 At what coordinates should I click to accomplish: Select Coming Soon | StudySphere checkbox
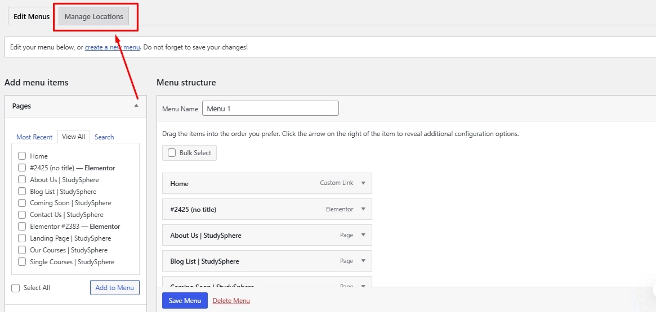tap(22, 203)
